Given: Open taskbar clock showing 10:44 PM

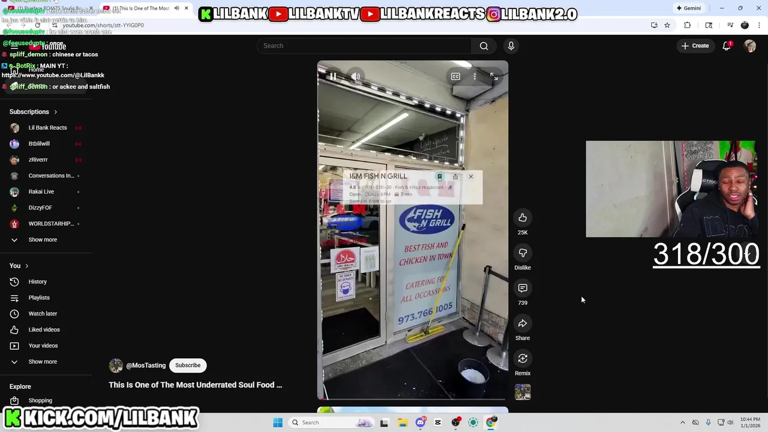Looking at the screenshot, I should (x=750, y=422).
